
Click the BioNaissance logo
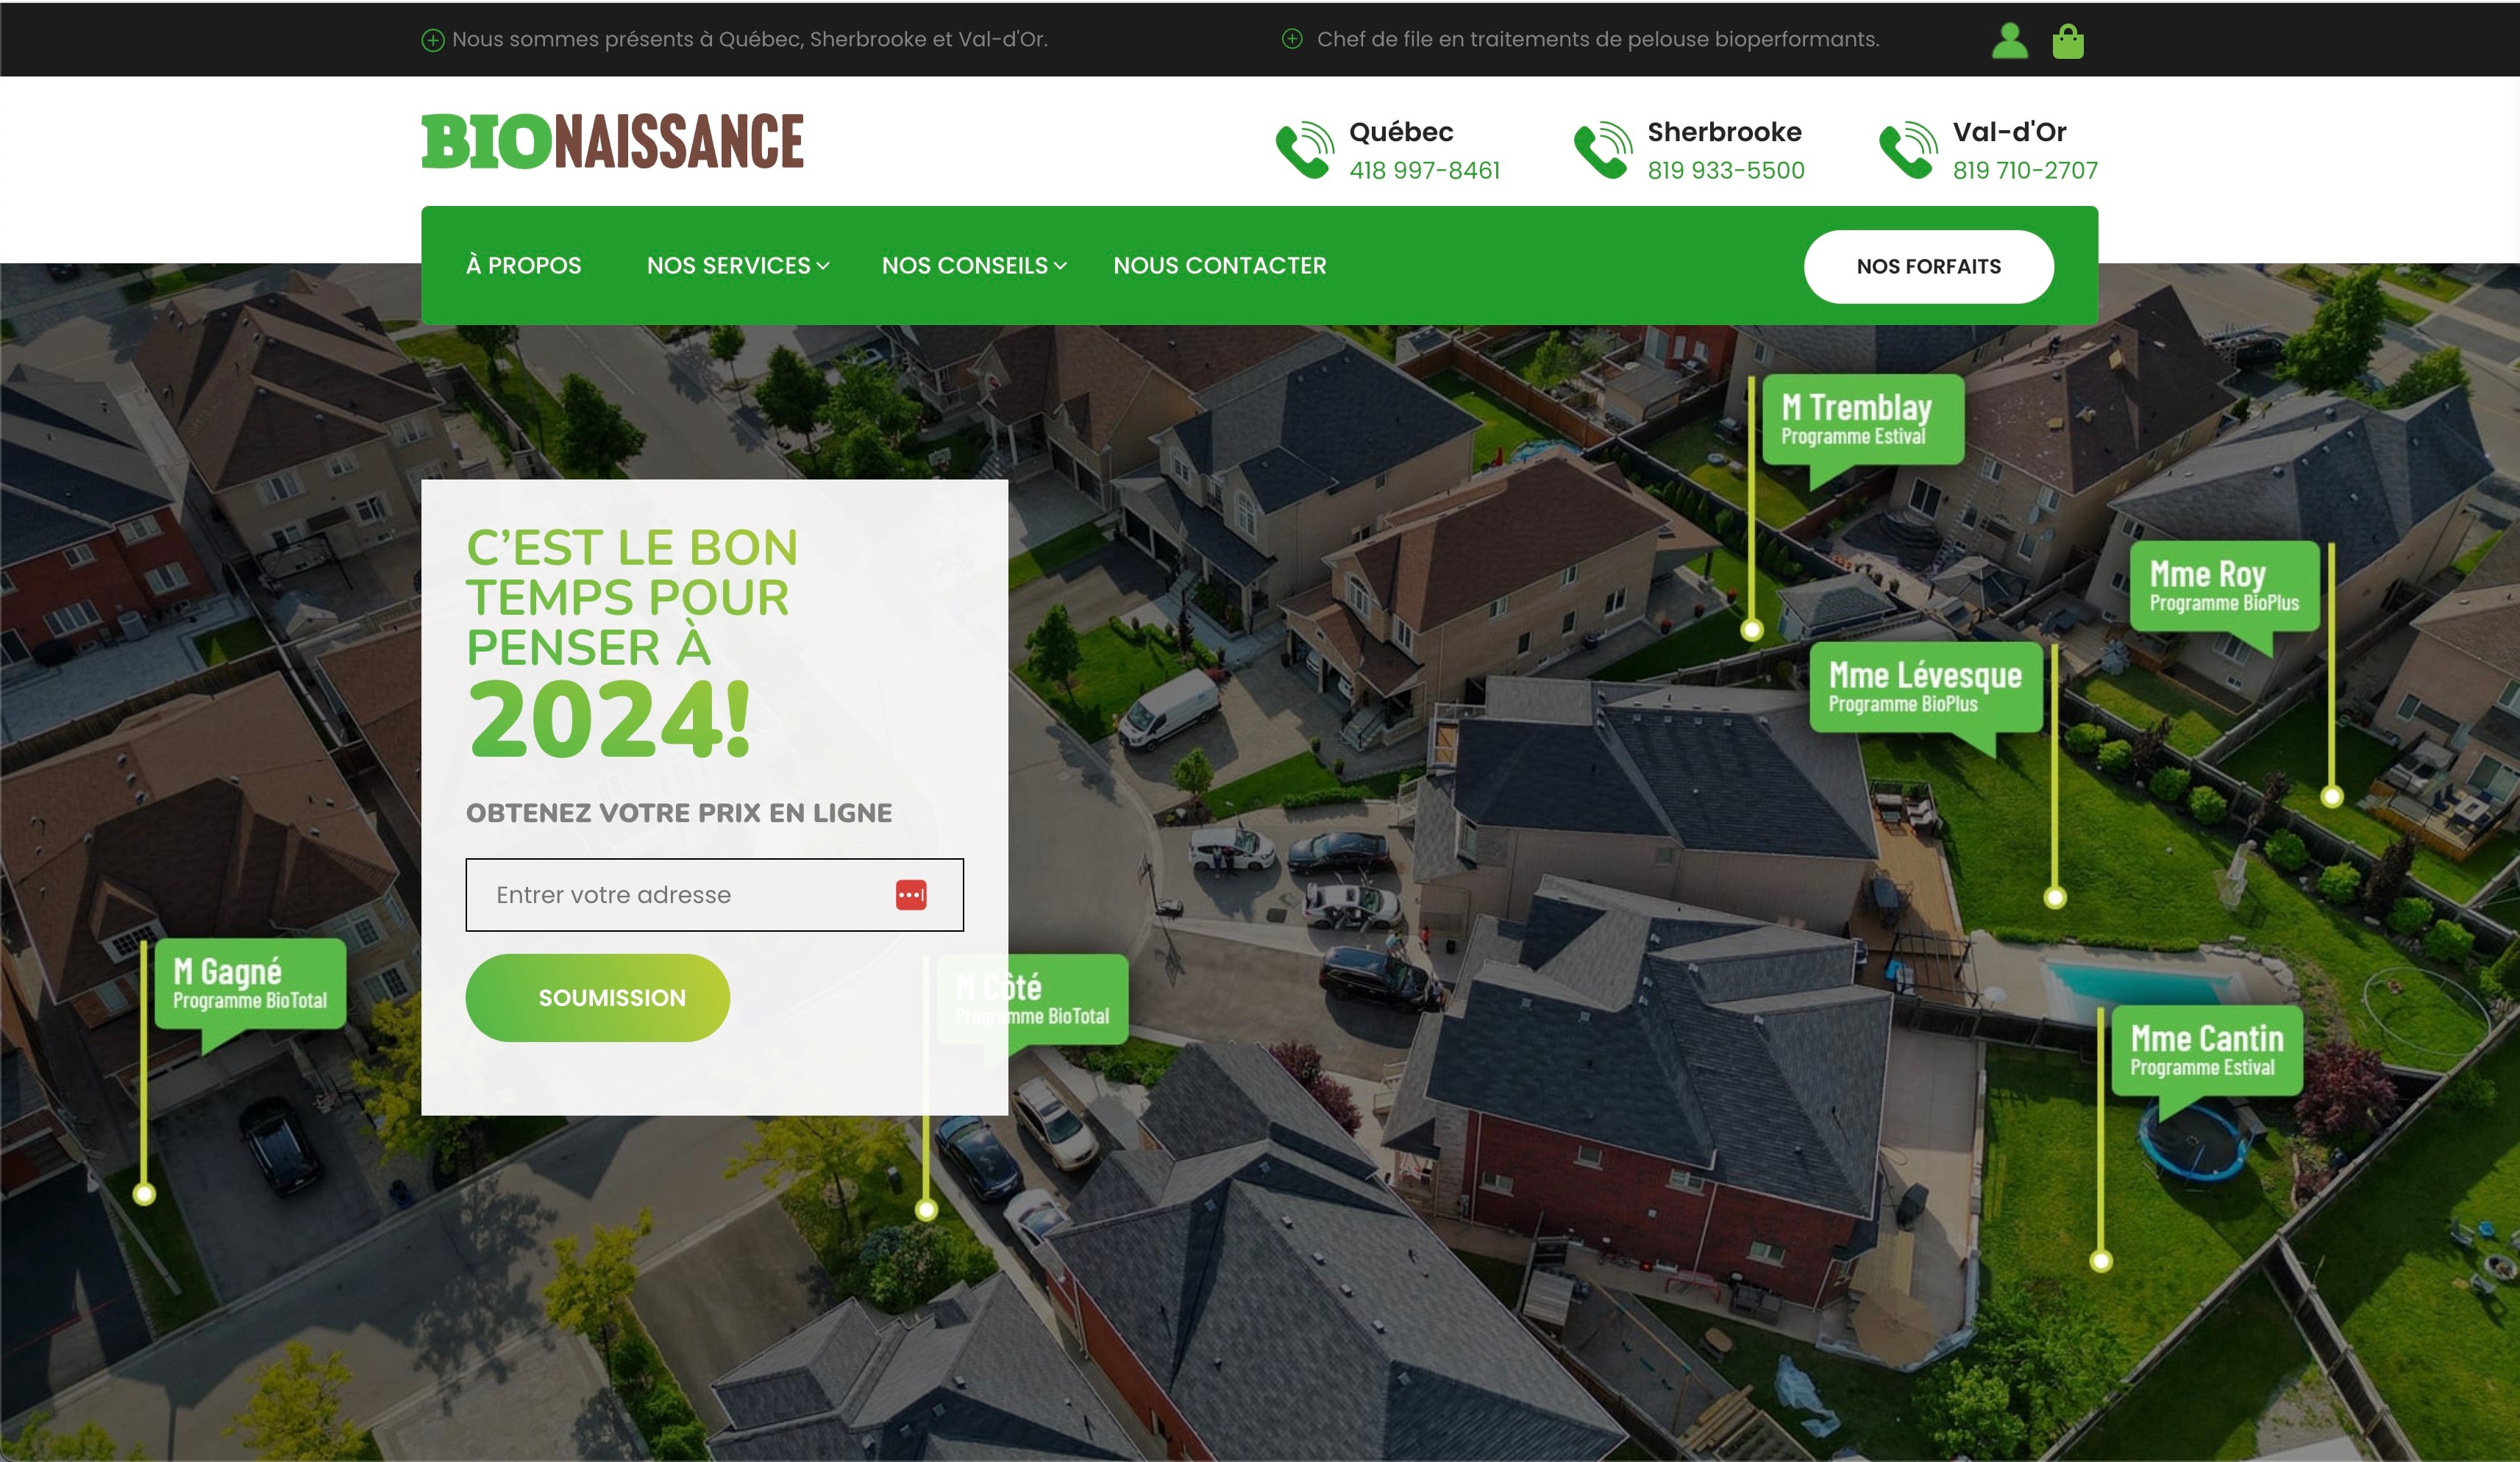click(612, 142)
